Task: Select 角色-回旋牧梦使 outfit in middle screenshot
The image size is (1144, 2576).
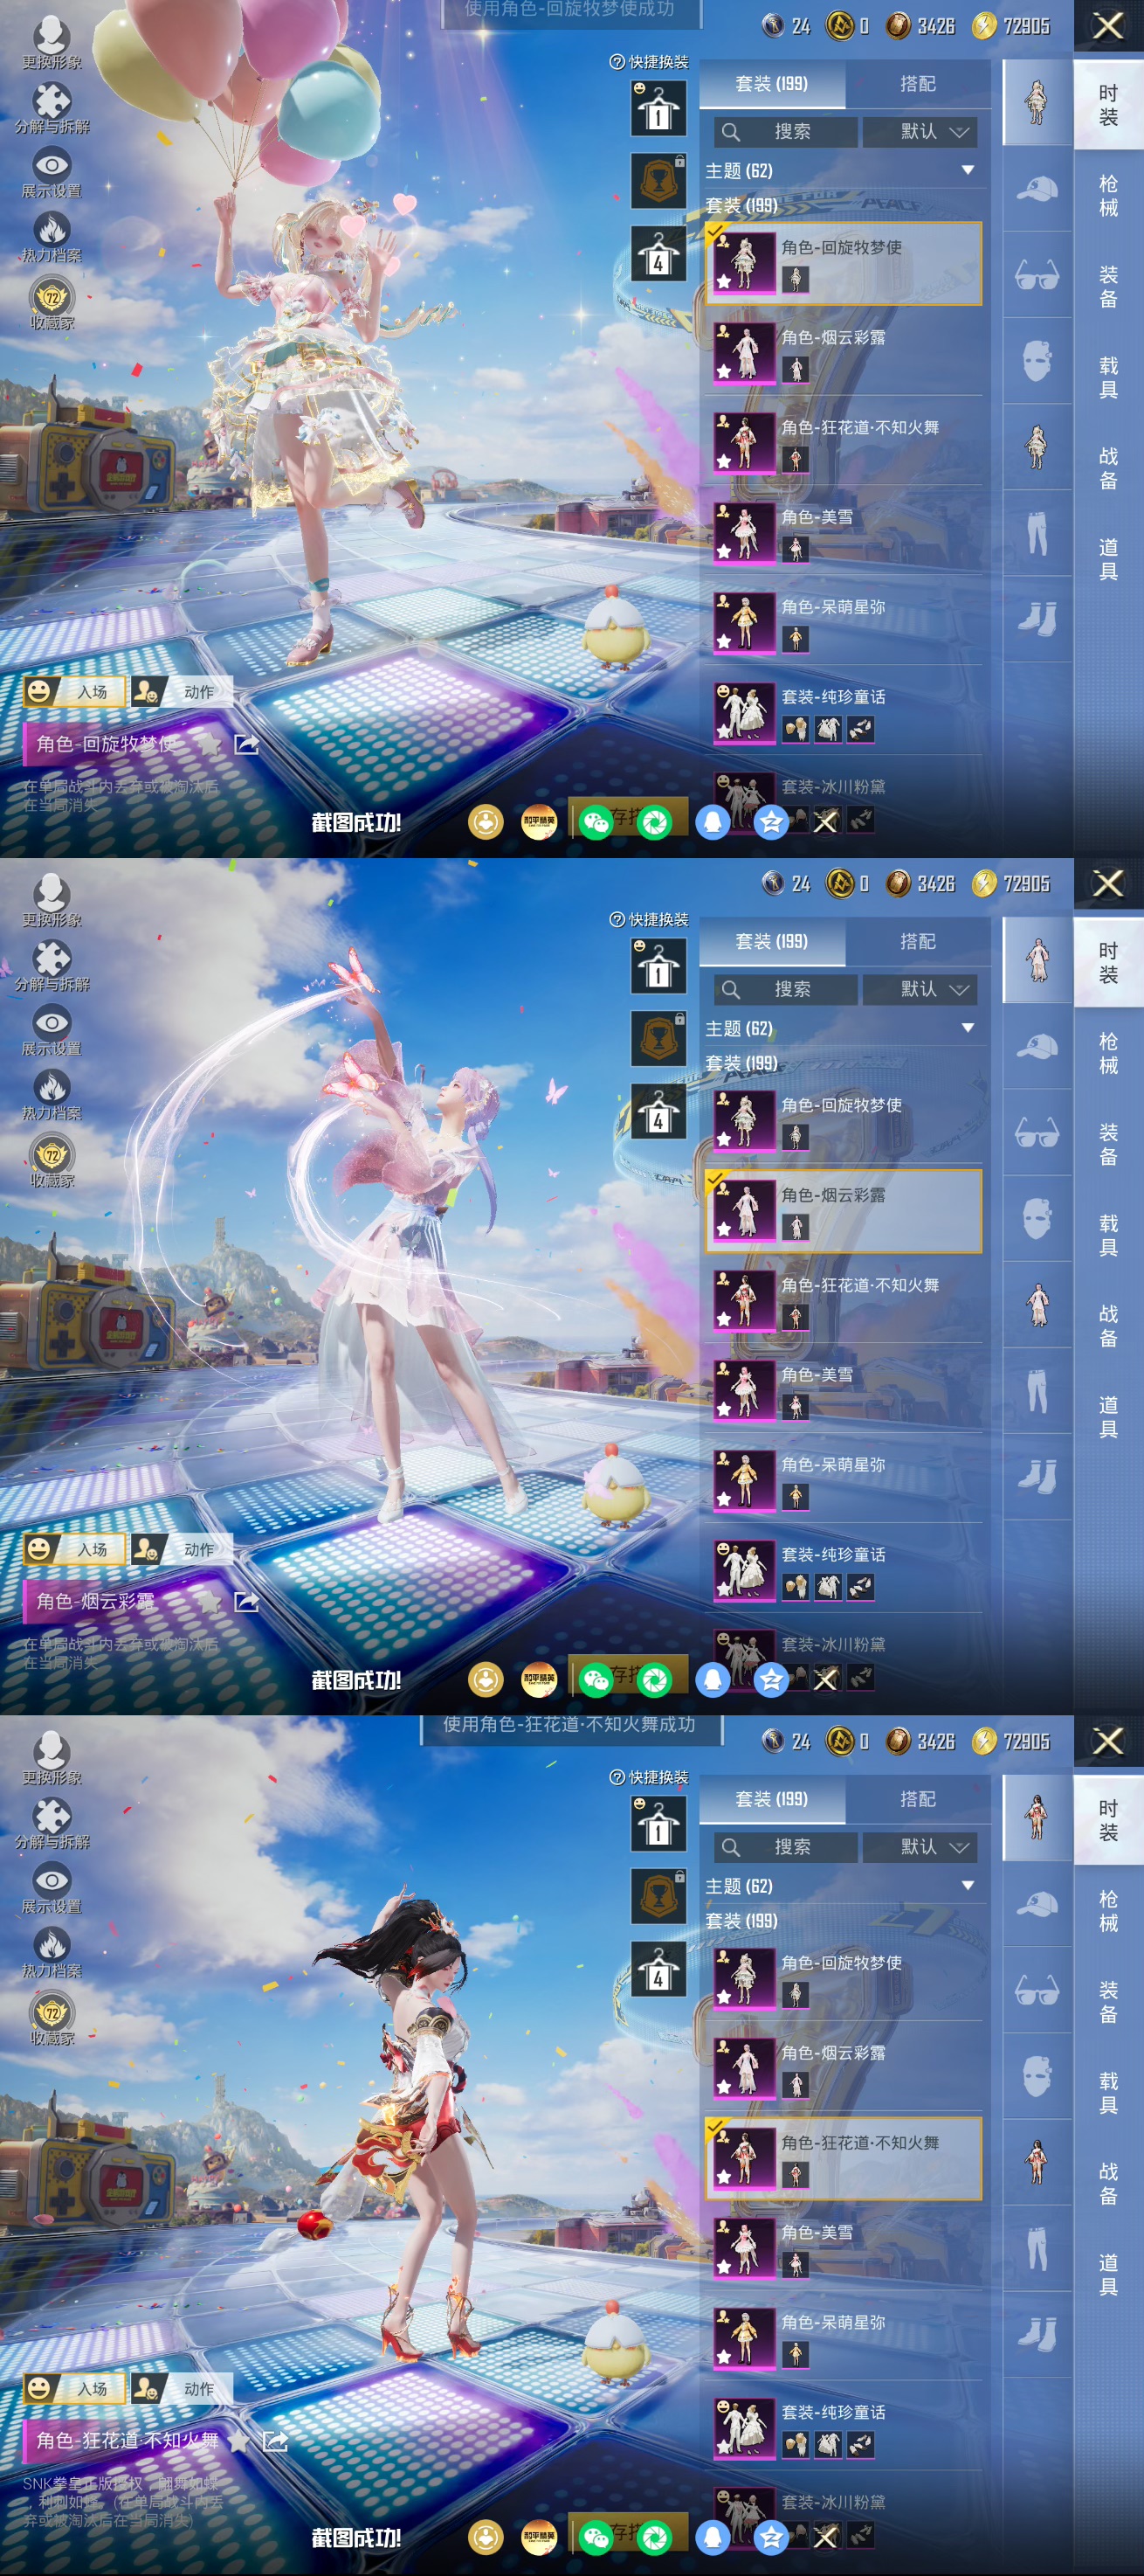Action: tap(844, 1120)
